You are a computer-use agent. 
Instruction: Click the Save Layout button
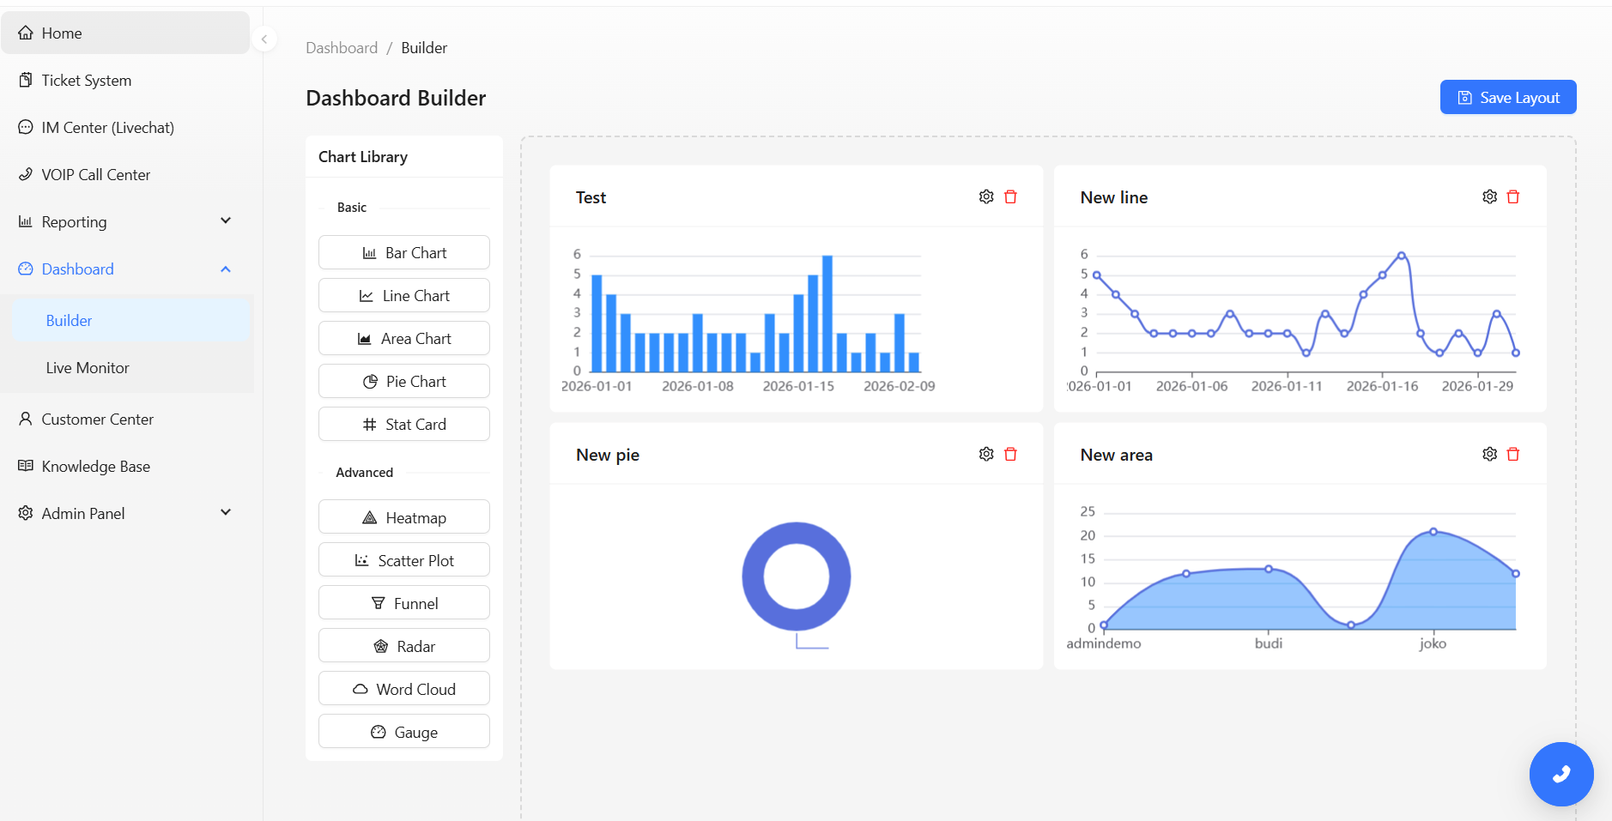pos(1507,97)
